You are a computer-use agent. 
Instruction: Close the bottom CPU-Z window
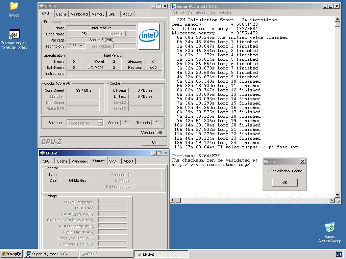click(166, 153)
